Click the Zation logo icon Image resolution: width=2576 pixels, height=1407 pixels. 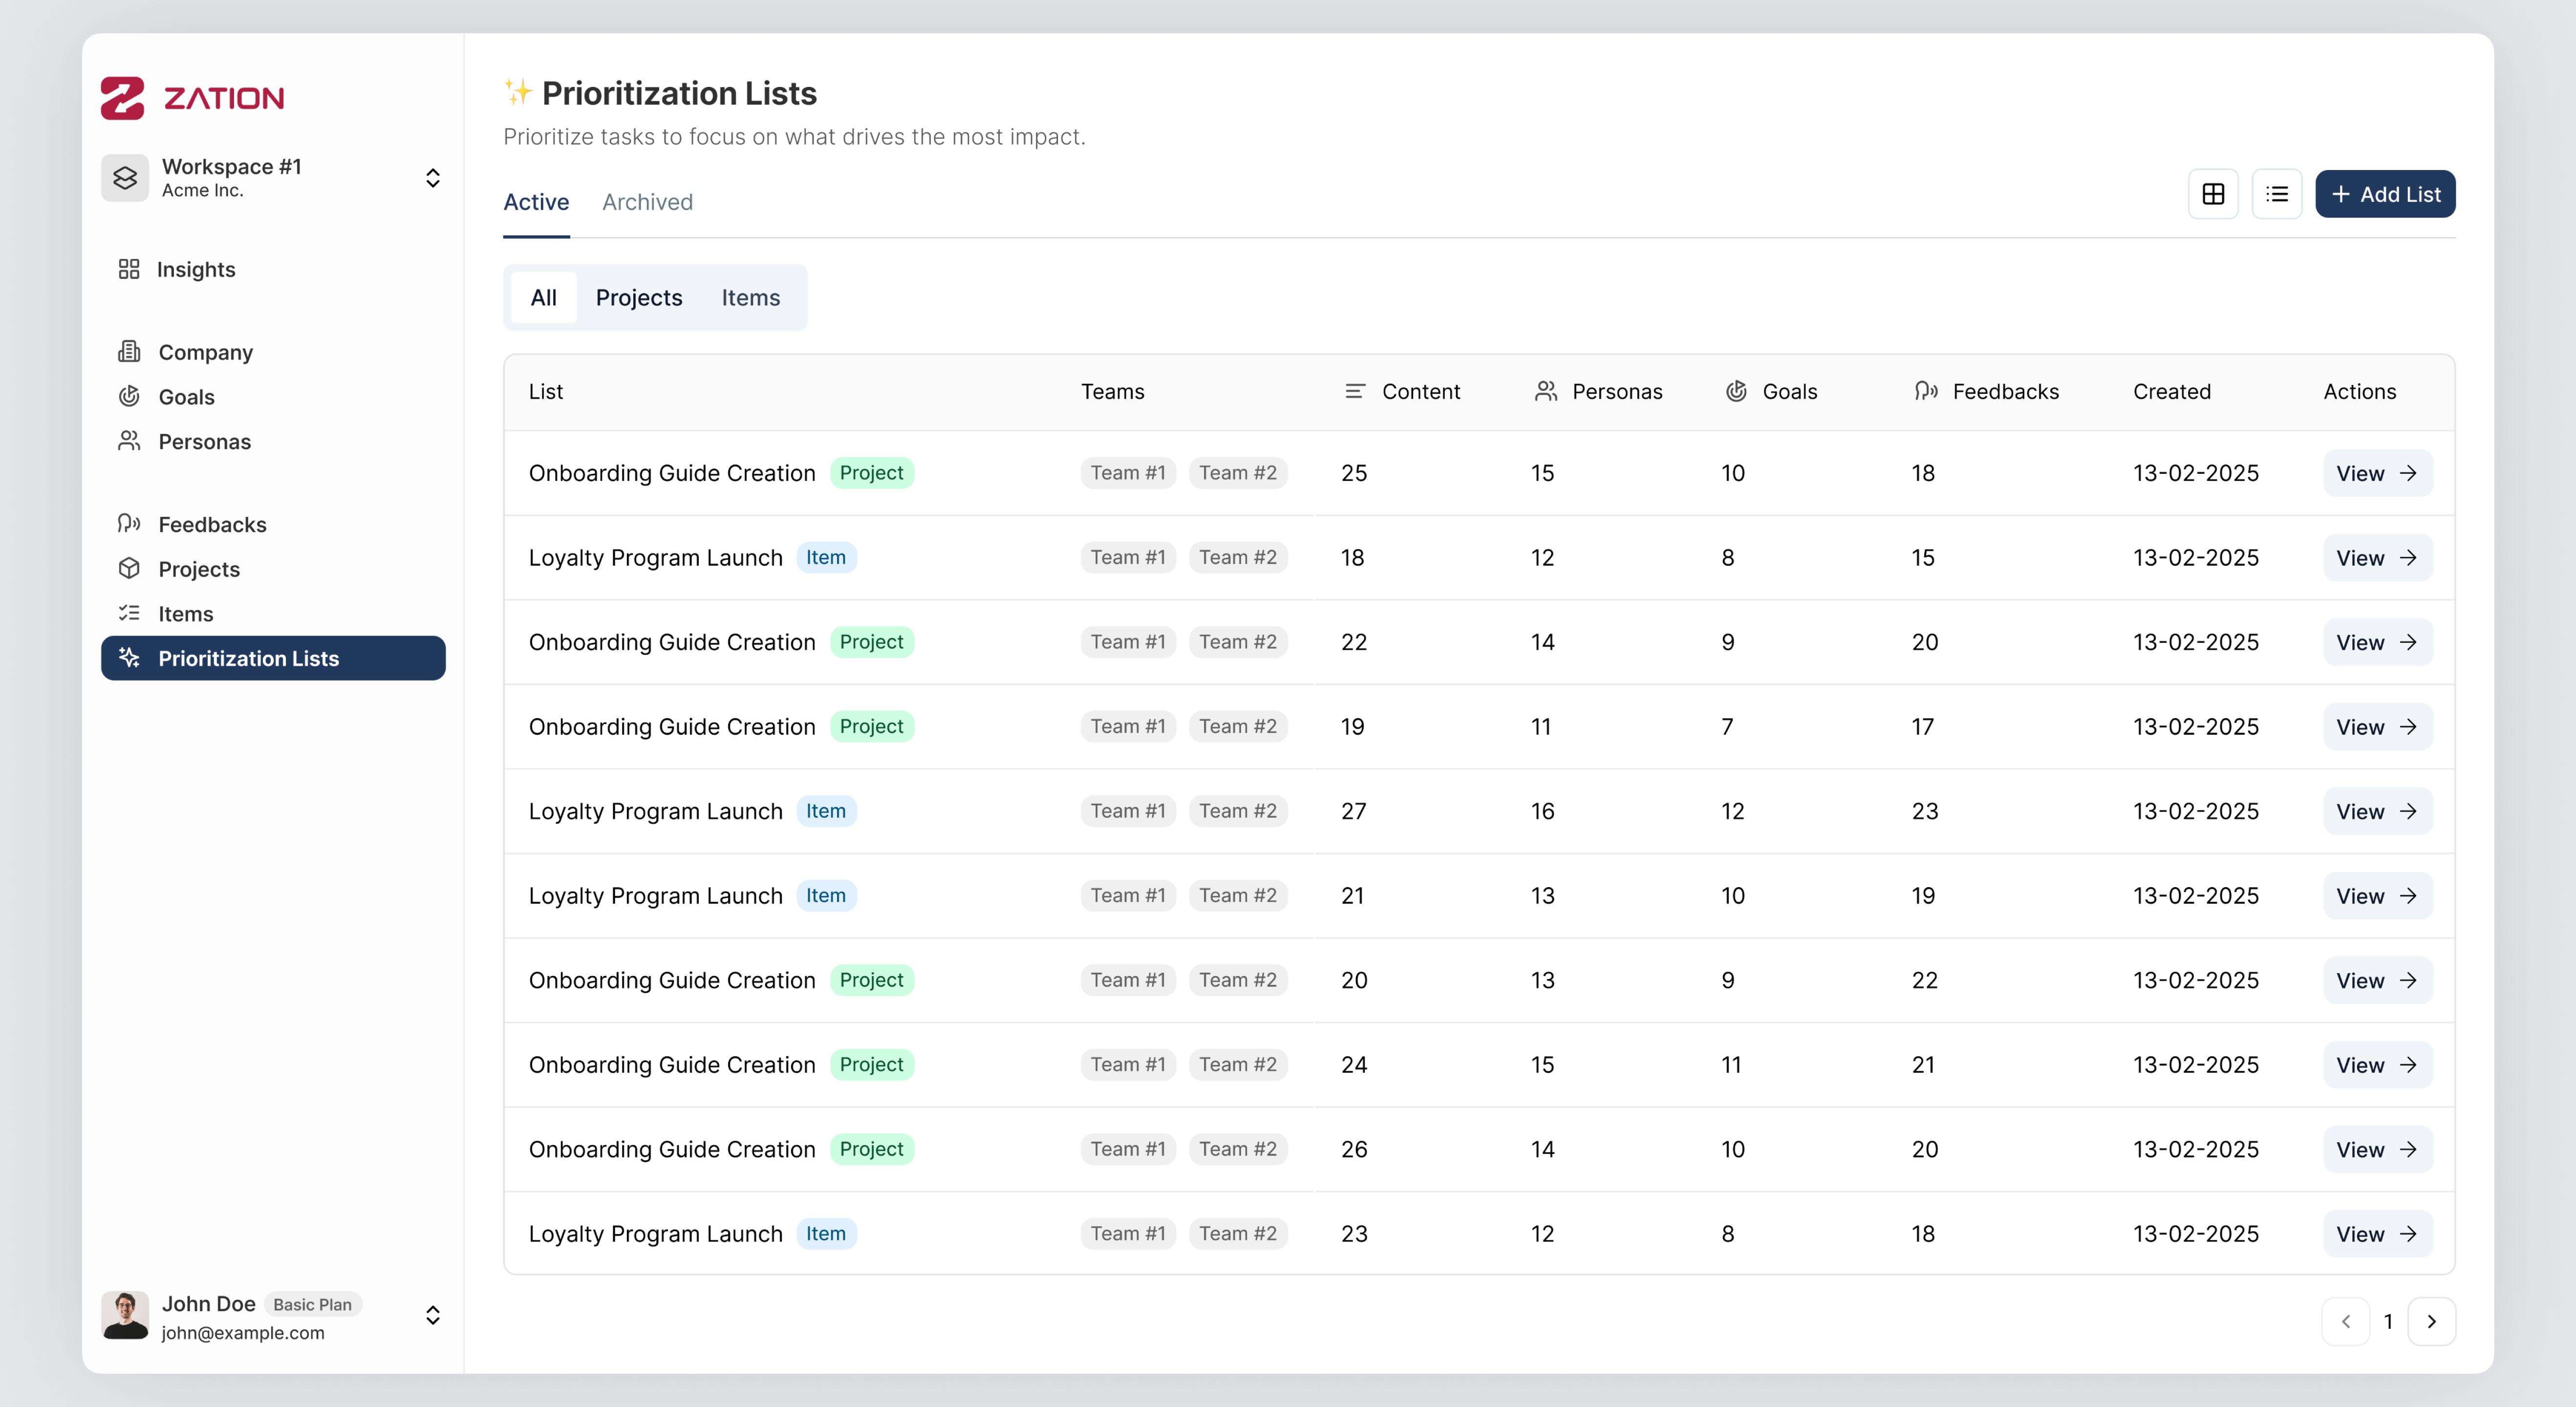click(x=122, y=98)
